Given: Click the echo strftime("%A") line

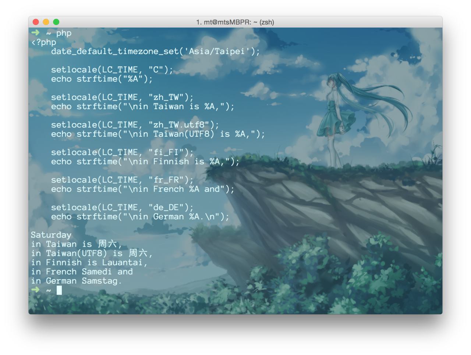Looking at the screenshot, I should point(102,79).
